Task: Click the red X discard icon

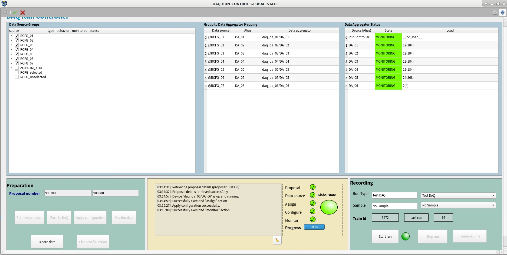Action: pos(22,12)
